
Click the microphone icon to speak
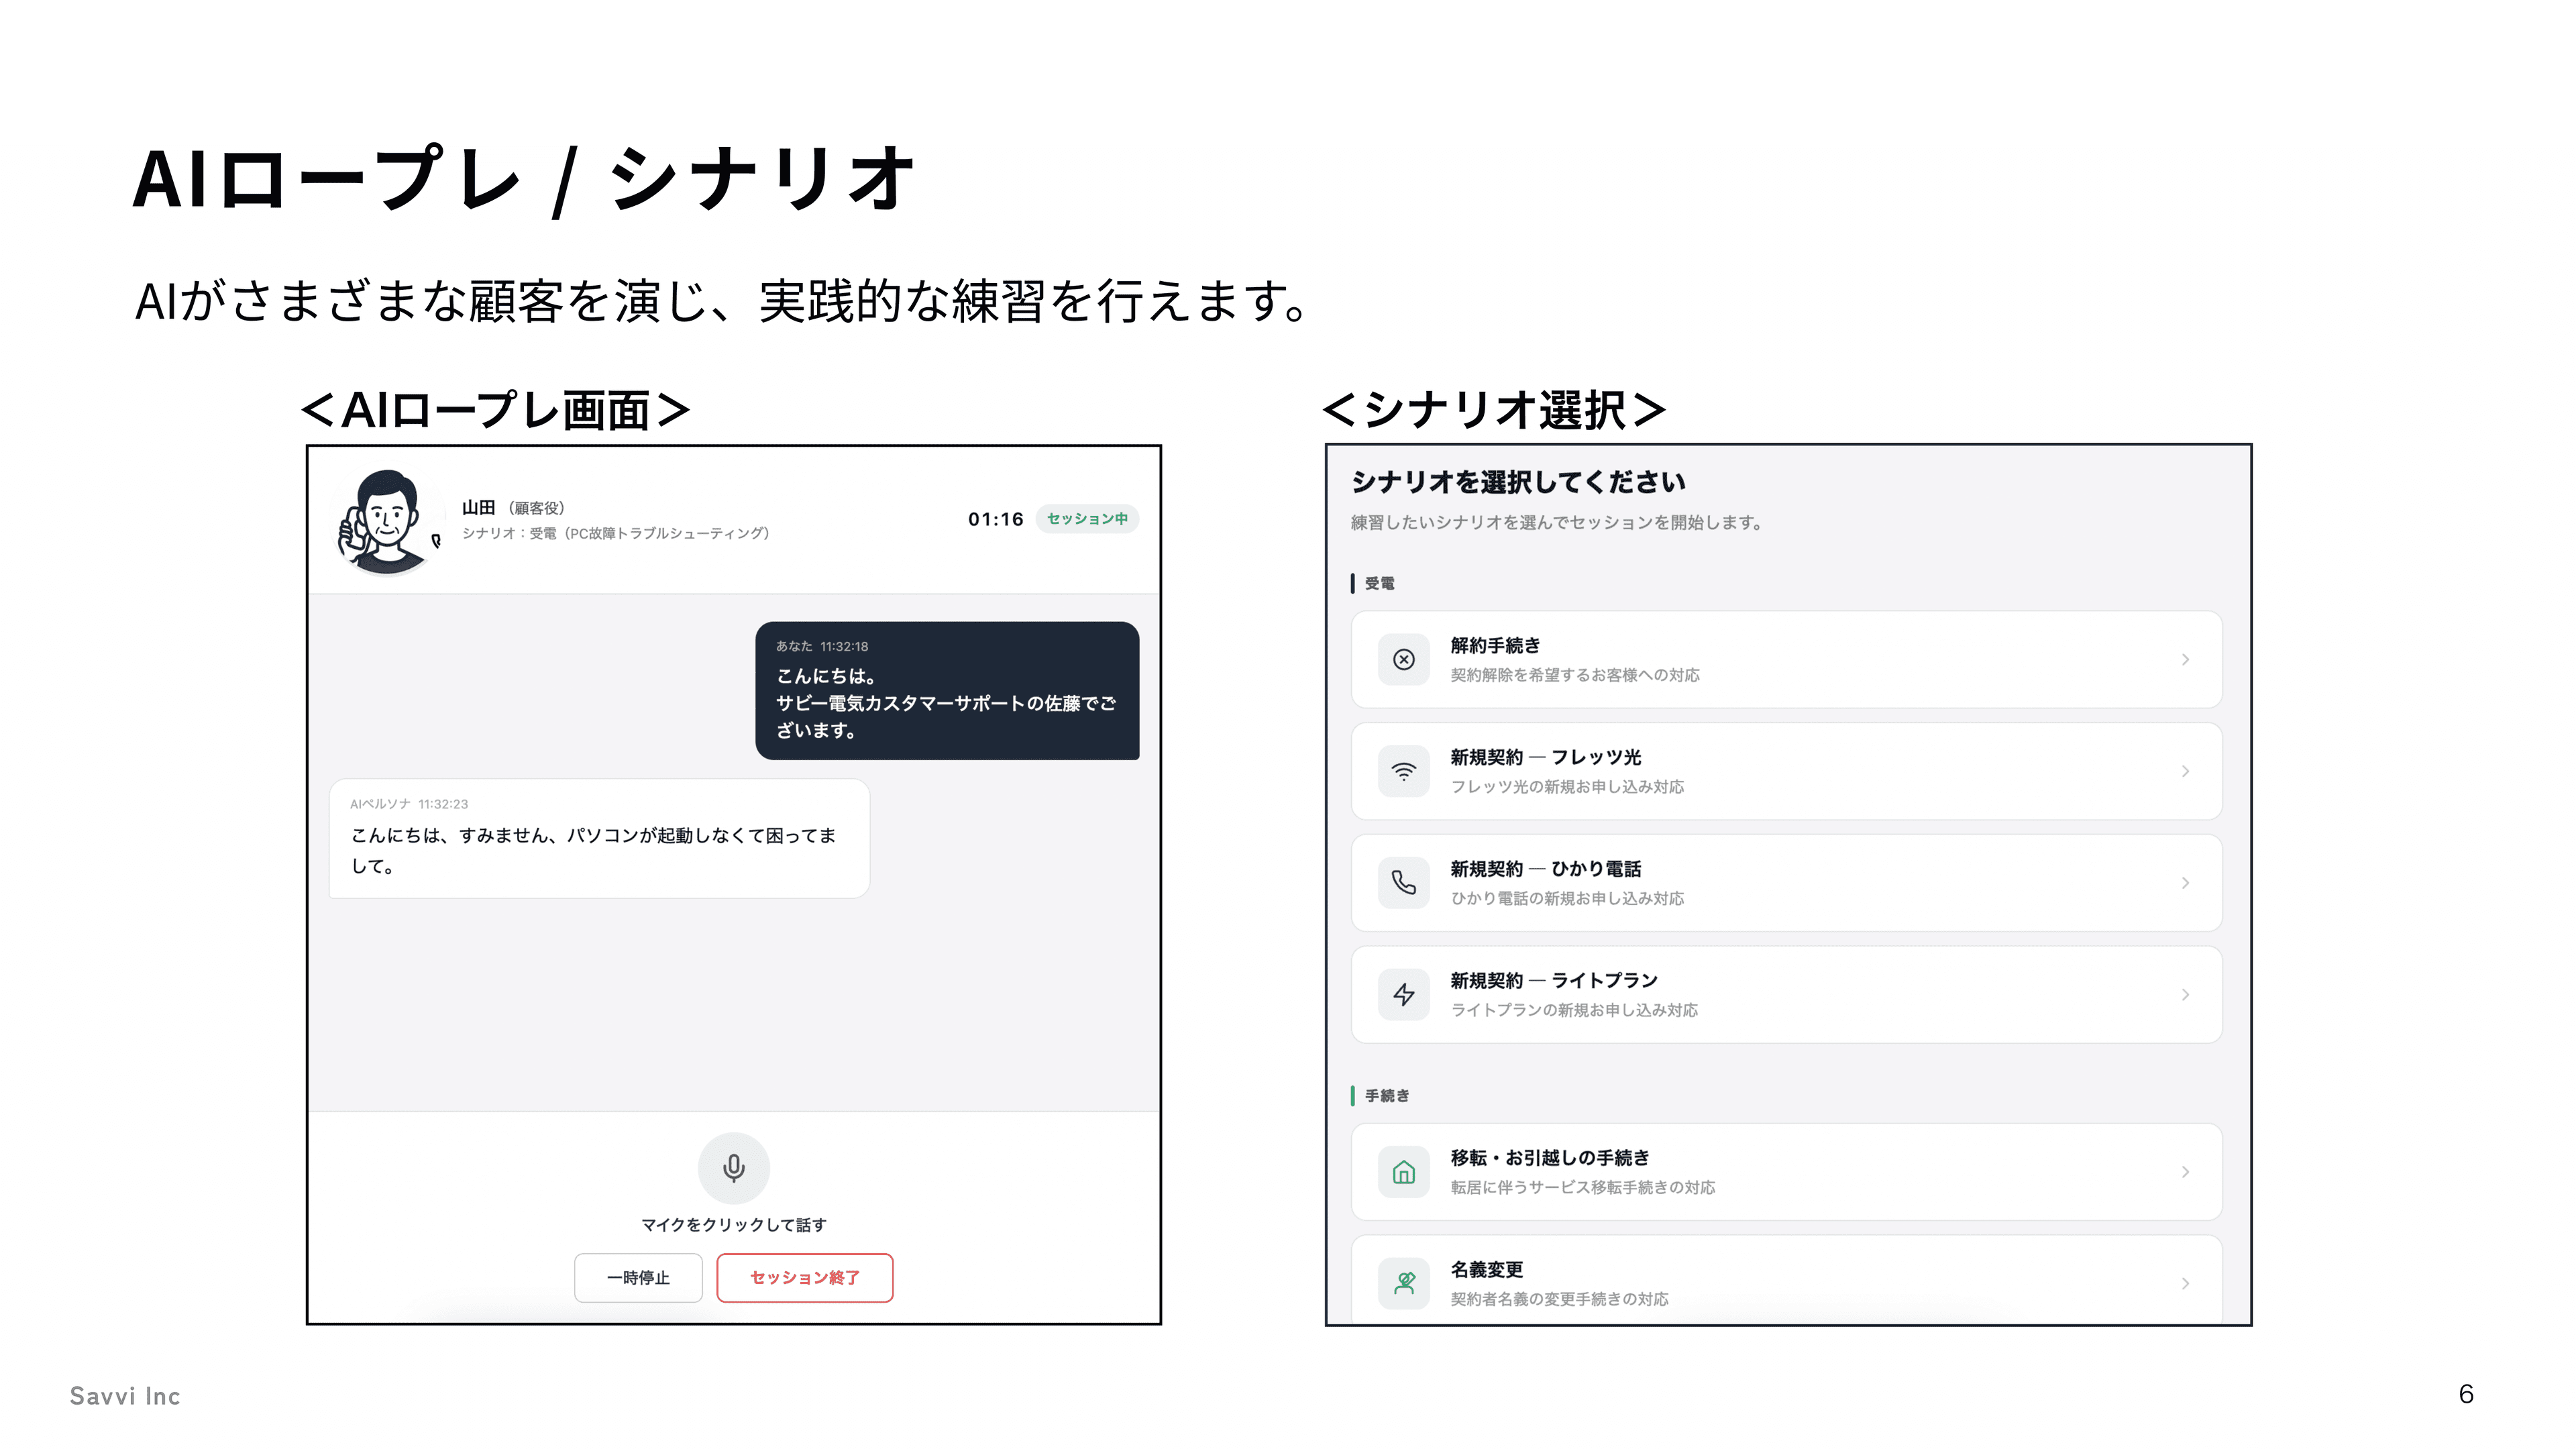point(733,1167)
